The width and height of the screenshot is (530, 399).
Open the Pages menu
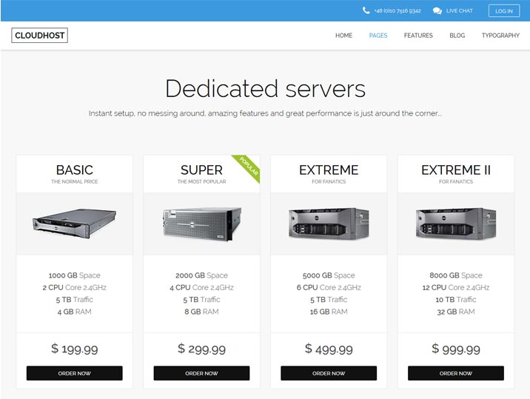click(x=378, y=36)
